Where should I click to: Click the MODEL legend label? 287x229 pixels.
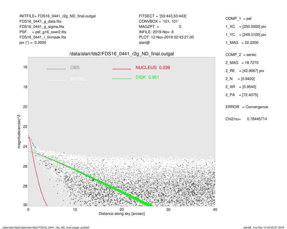pos(78,79)
